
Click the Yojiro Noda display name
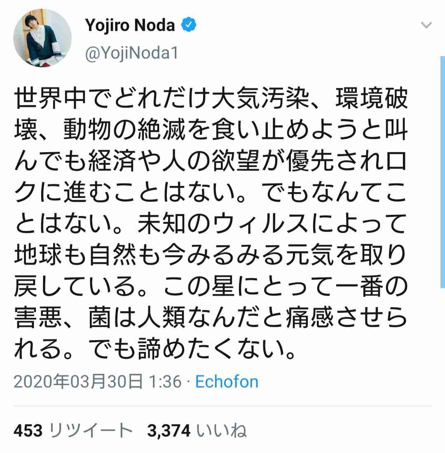pos(130,25)
